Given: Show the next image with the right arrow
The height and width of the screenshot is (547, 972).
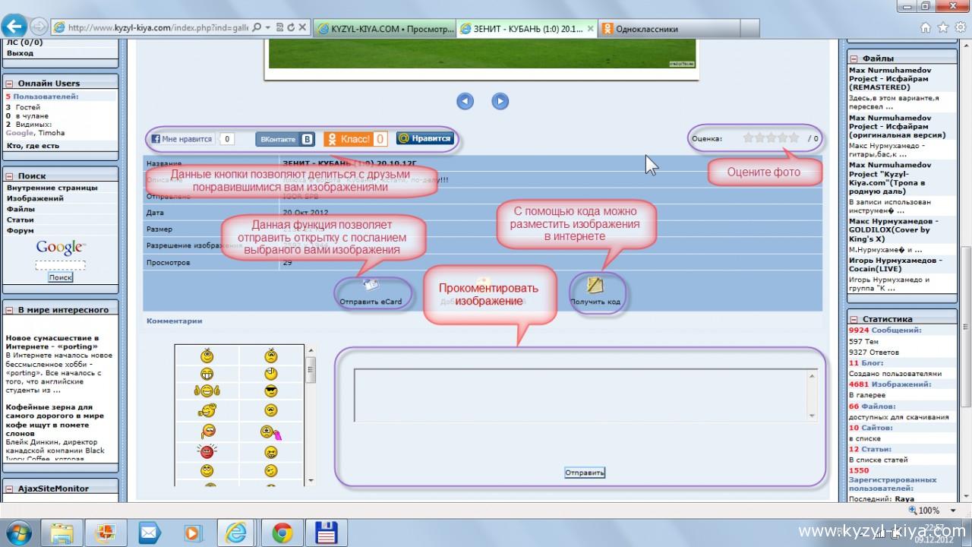Looking at the screenshot, I should pos(500,101).
